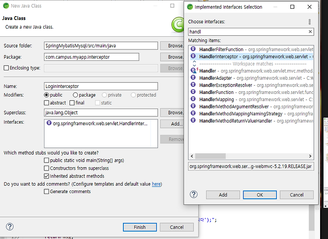The image size is (328, 239).
Task: Toggle the Enclosing type checkbox
Action: point(6,68)
